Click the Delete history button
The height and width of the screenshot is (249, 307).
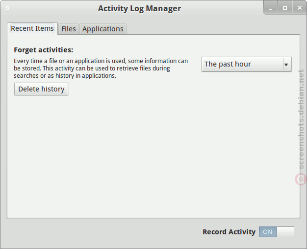[41, 89]
